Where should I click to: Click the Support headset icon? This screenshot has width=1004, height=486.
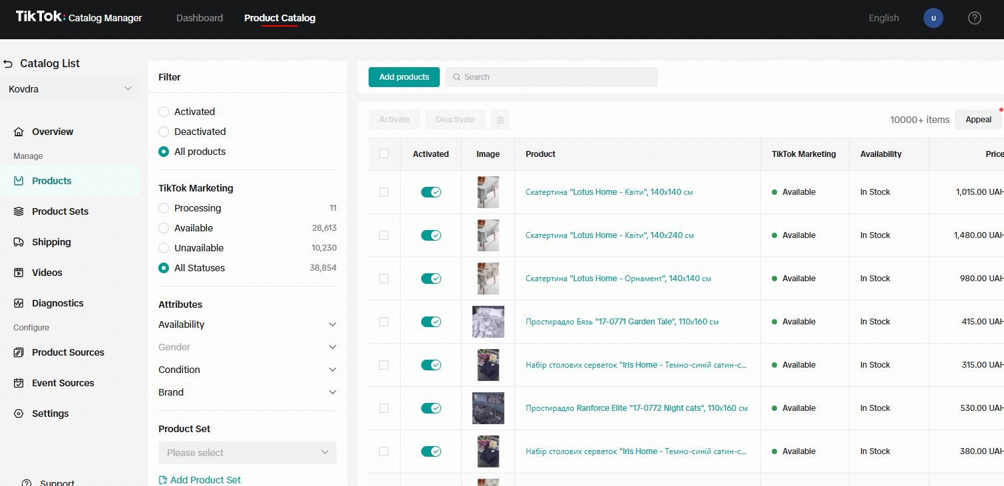(x=27, y=483)
